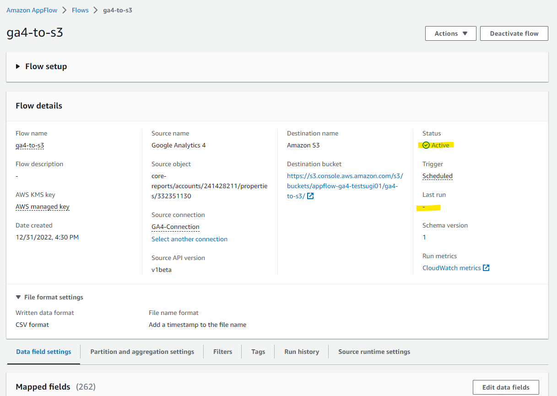This screenshot has height=396, width=557.
Task: Switch to Partition and aggregation settings tab
Action: click(x=142, y=352)
